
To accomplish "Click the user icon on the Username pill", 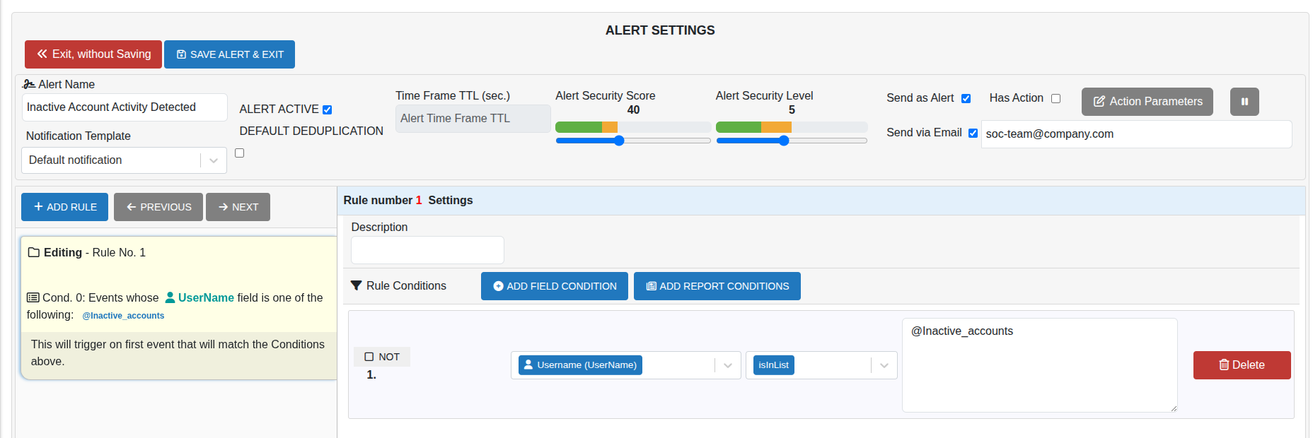I will [x=528, y=365].
